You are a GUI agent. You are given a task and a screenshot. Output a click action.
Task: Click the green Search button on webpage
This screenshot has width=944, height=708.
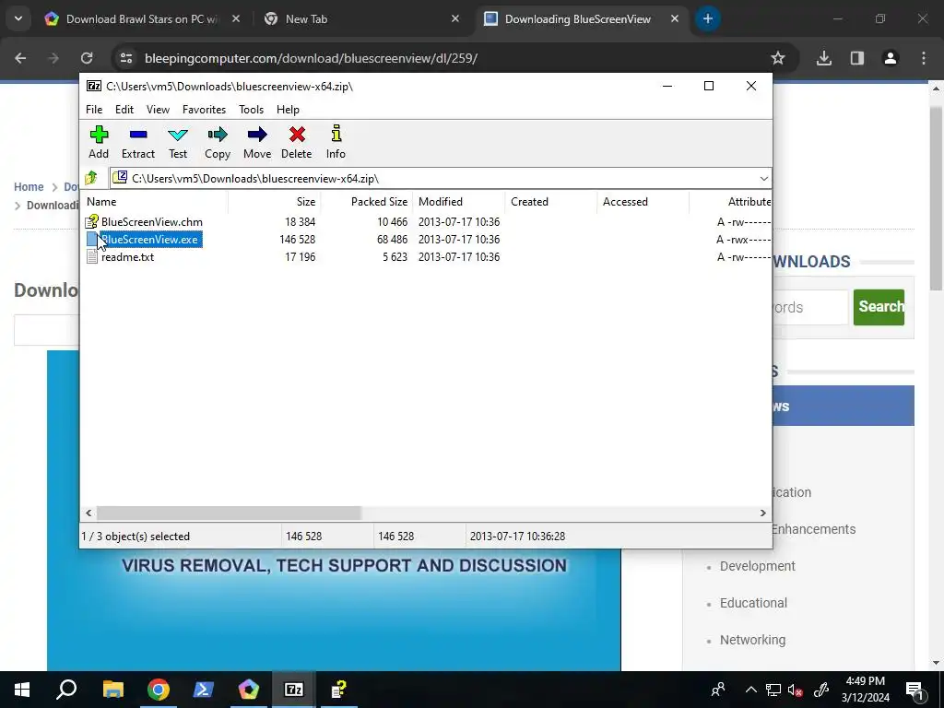[x=879, y=307]
